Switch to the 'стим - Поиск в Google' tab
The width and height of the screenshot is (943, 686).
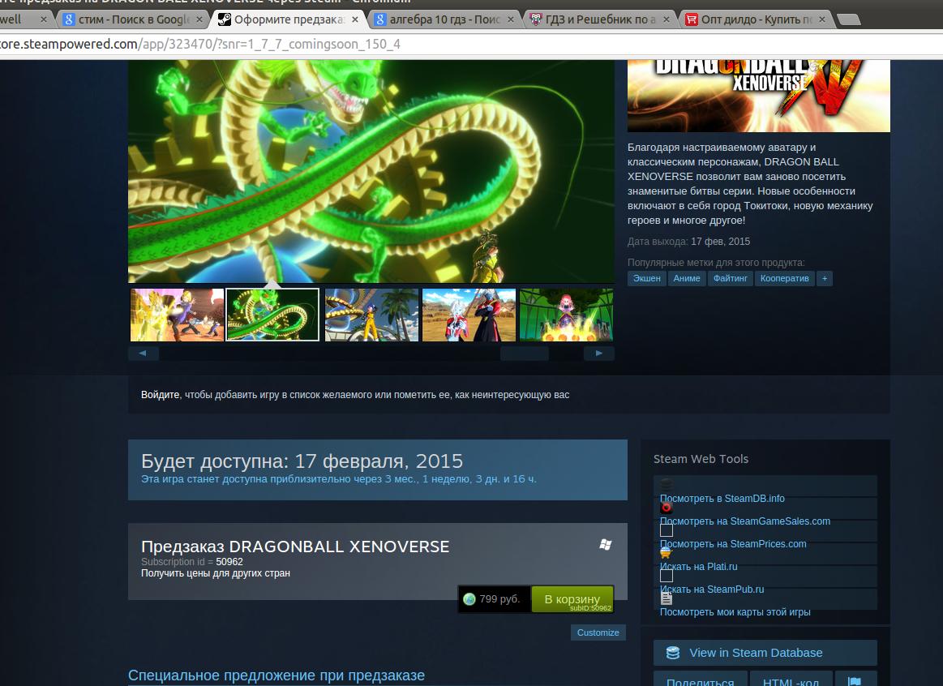click(x=132, y=19)
